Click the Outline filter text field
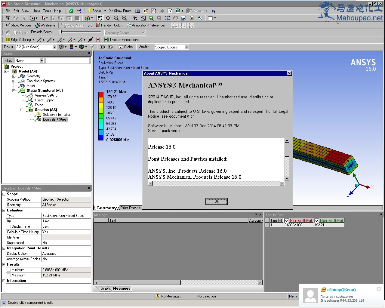This screenshot has width=385, height=308. click(x=68, y=61)
